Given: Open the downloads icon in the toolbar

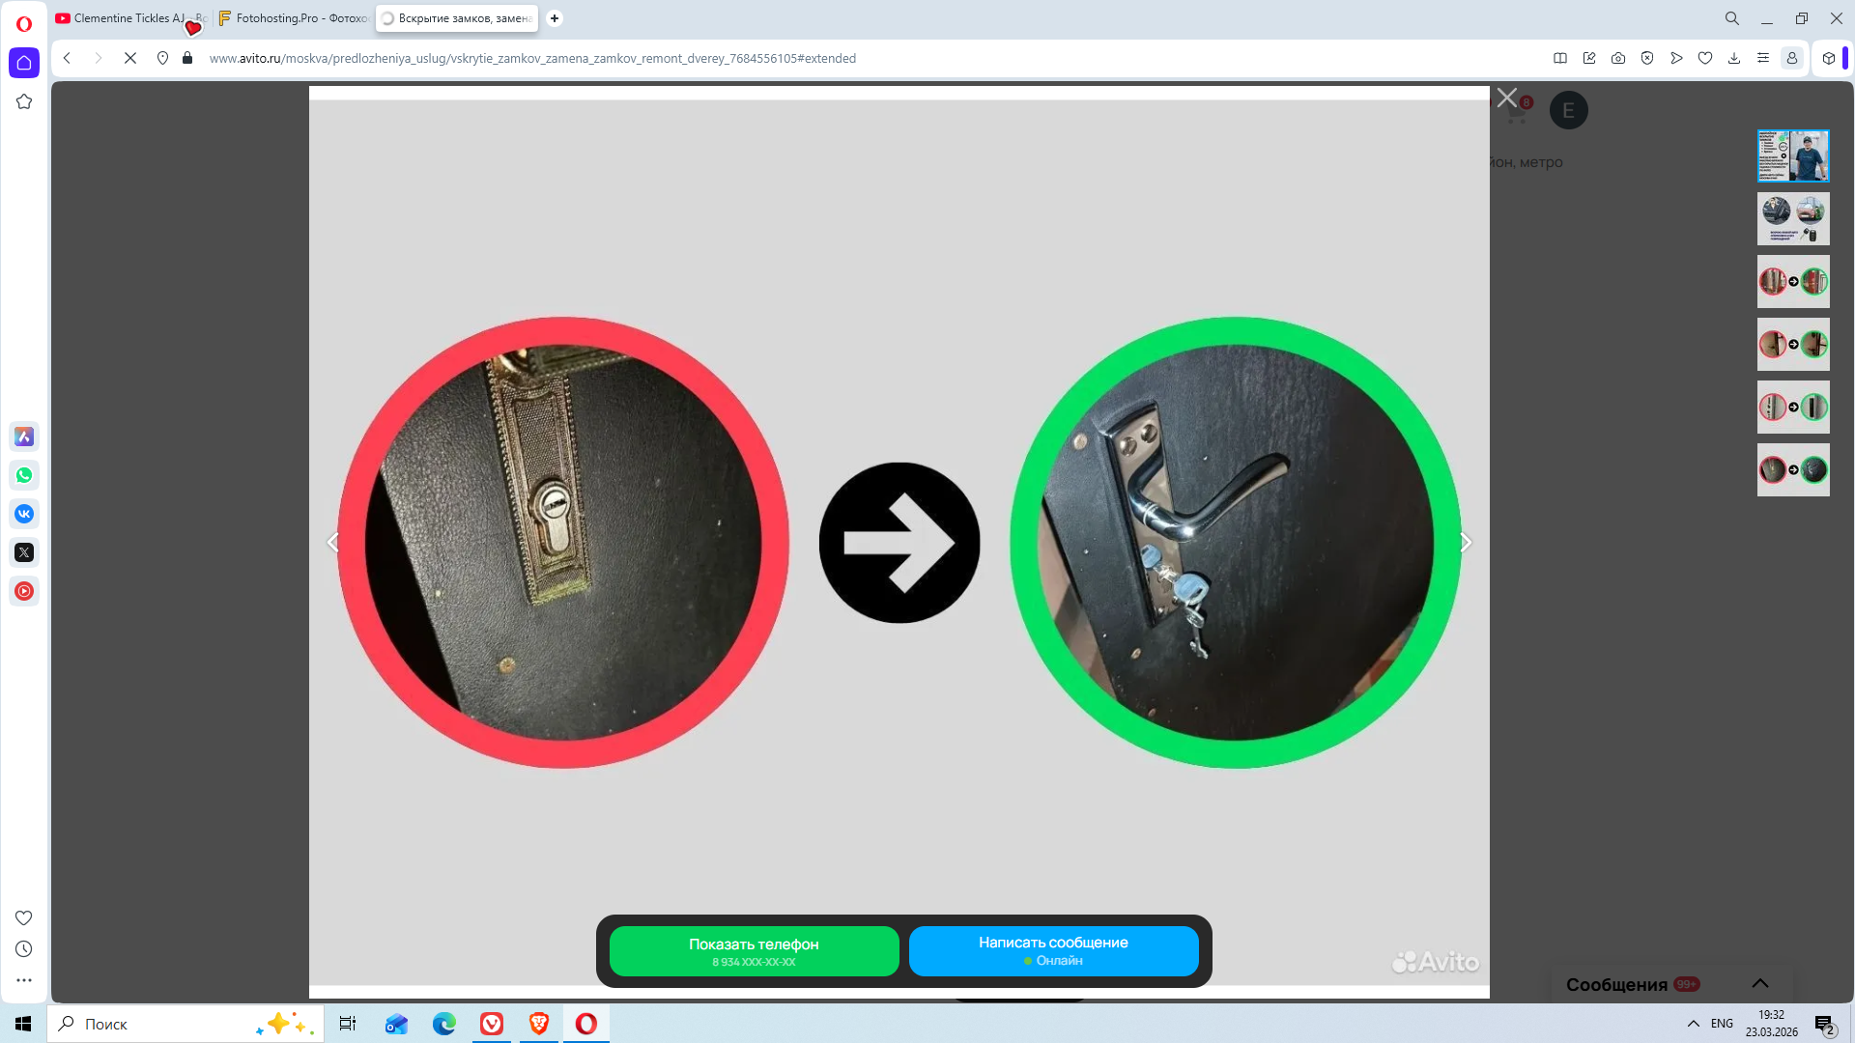Looking at the screenshot, I should (x=1734, y=58).
